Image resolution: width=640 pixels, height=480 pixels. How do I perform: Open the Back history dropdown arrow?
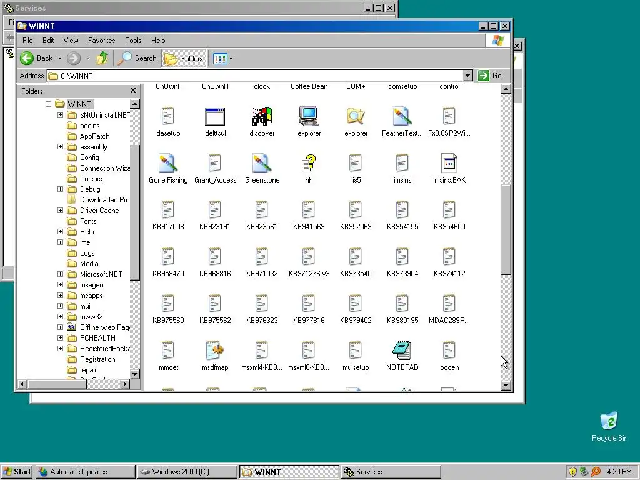[x=59, y=58]
